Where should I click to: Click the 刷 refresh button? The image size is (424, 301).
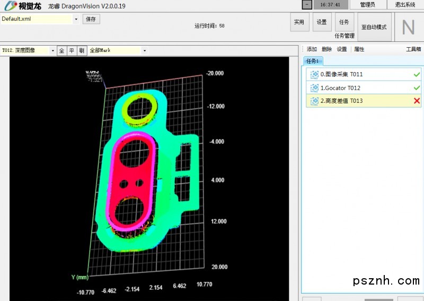pyautogui.click(x=82, y=51)
